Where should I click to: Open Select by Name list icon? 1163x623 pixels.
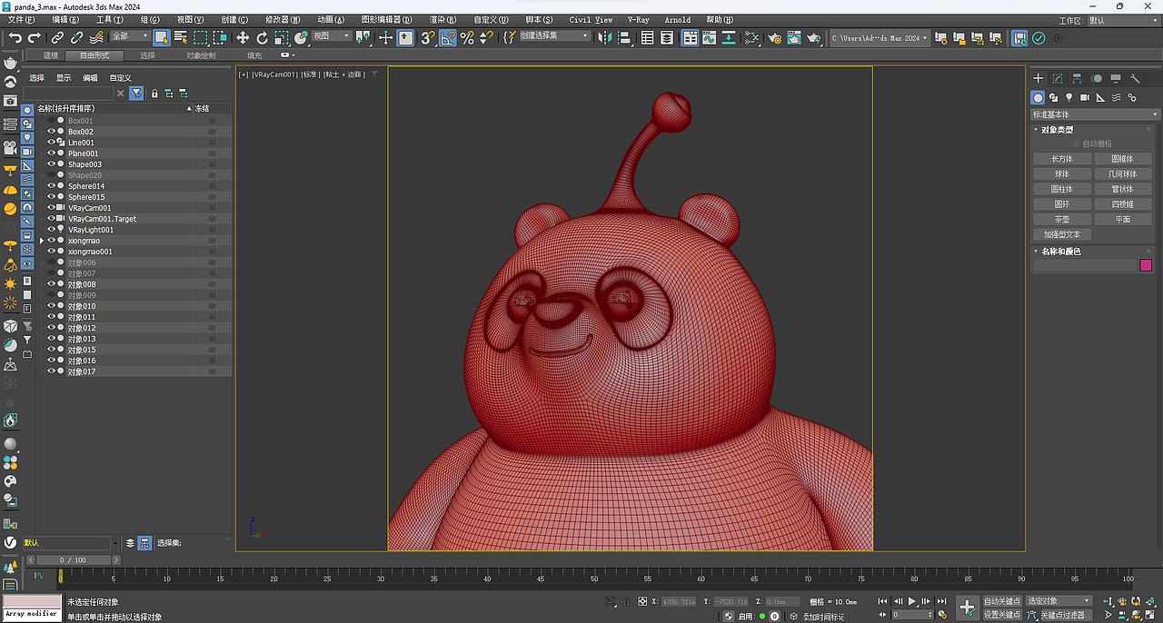181,37
